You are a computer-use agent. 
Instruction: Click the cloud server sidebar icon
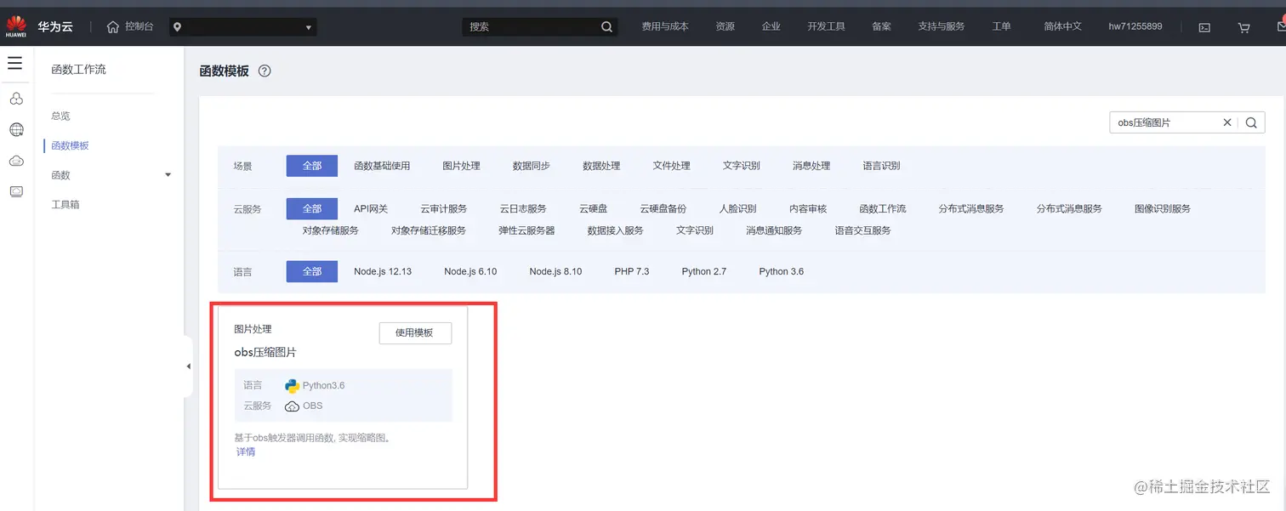pos(16,99)
